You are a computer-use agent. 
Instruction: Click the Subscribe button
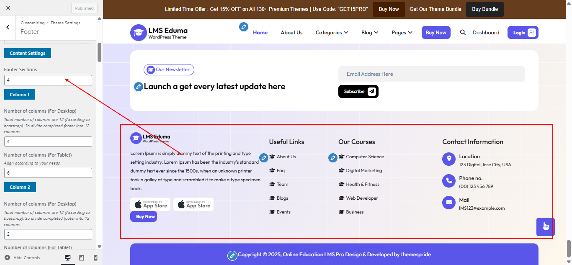358,91
